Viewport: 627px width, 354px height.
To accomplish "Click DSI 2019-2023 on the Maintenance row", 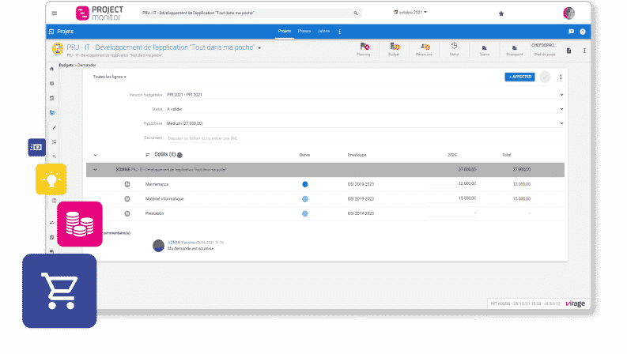I will click(361, 184).
